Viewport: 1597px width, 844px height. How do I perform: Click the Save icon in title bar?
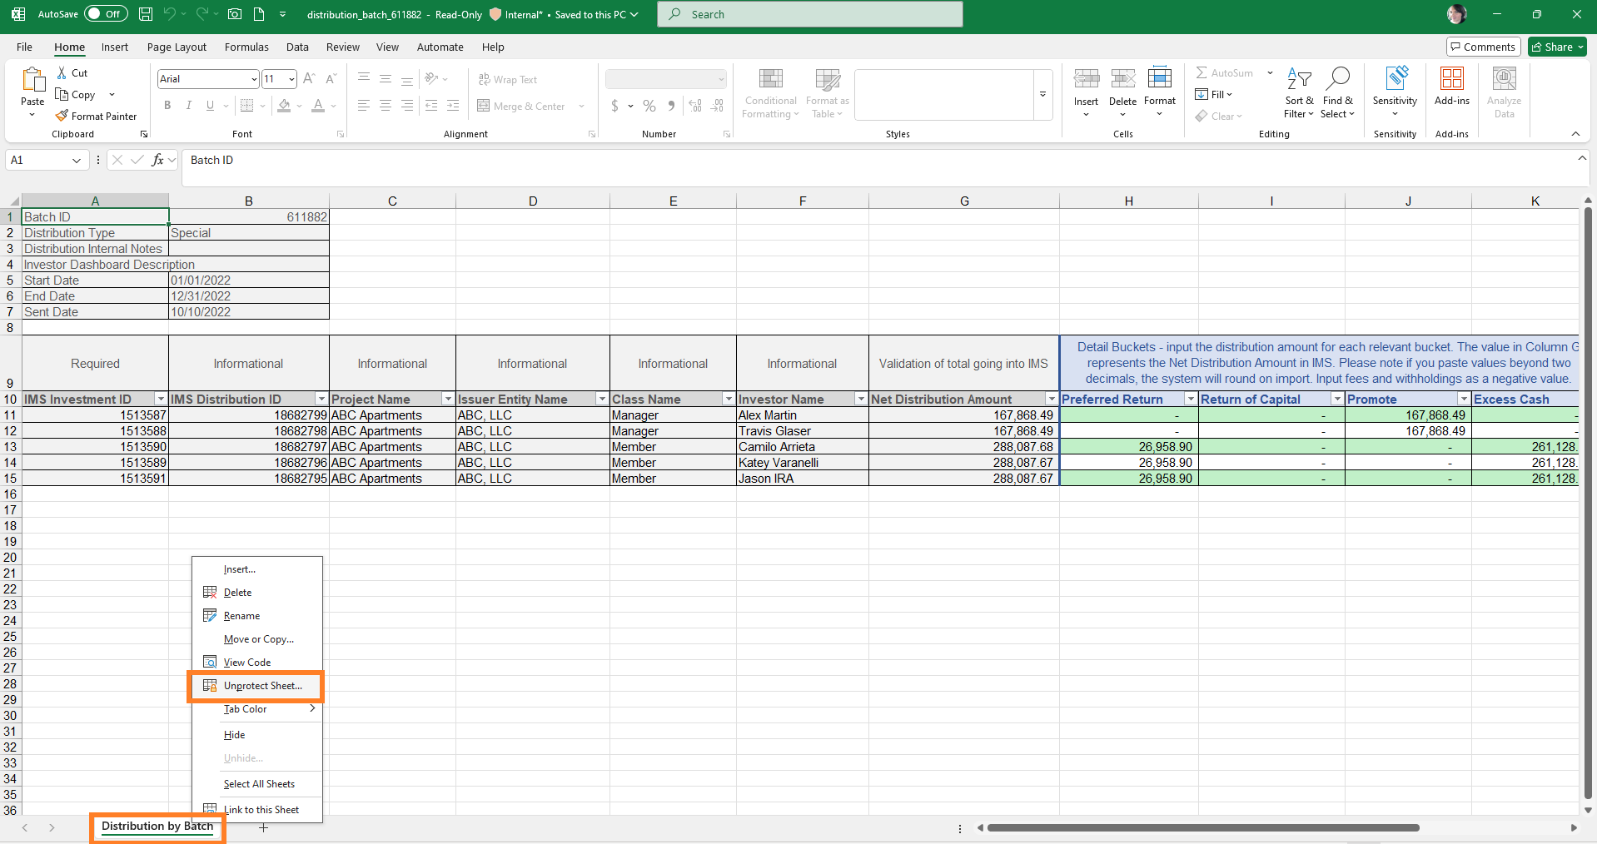point(146,14)
